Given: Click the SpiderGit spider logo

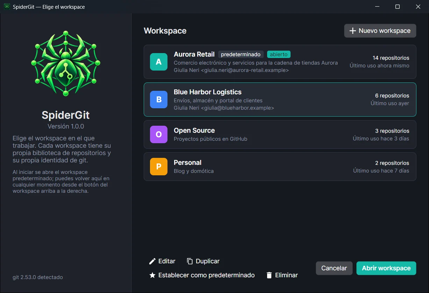Looking at the screenshot, I should click(x=66, y=63).
